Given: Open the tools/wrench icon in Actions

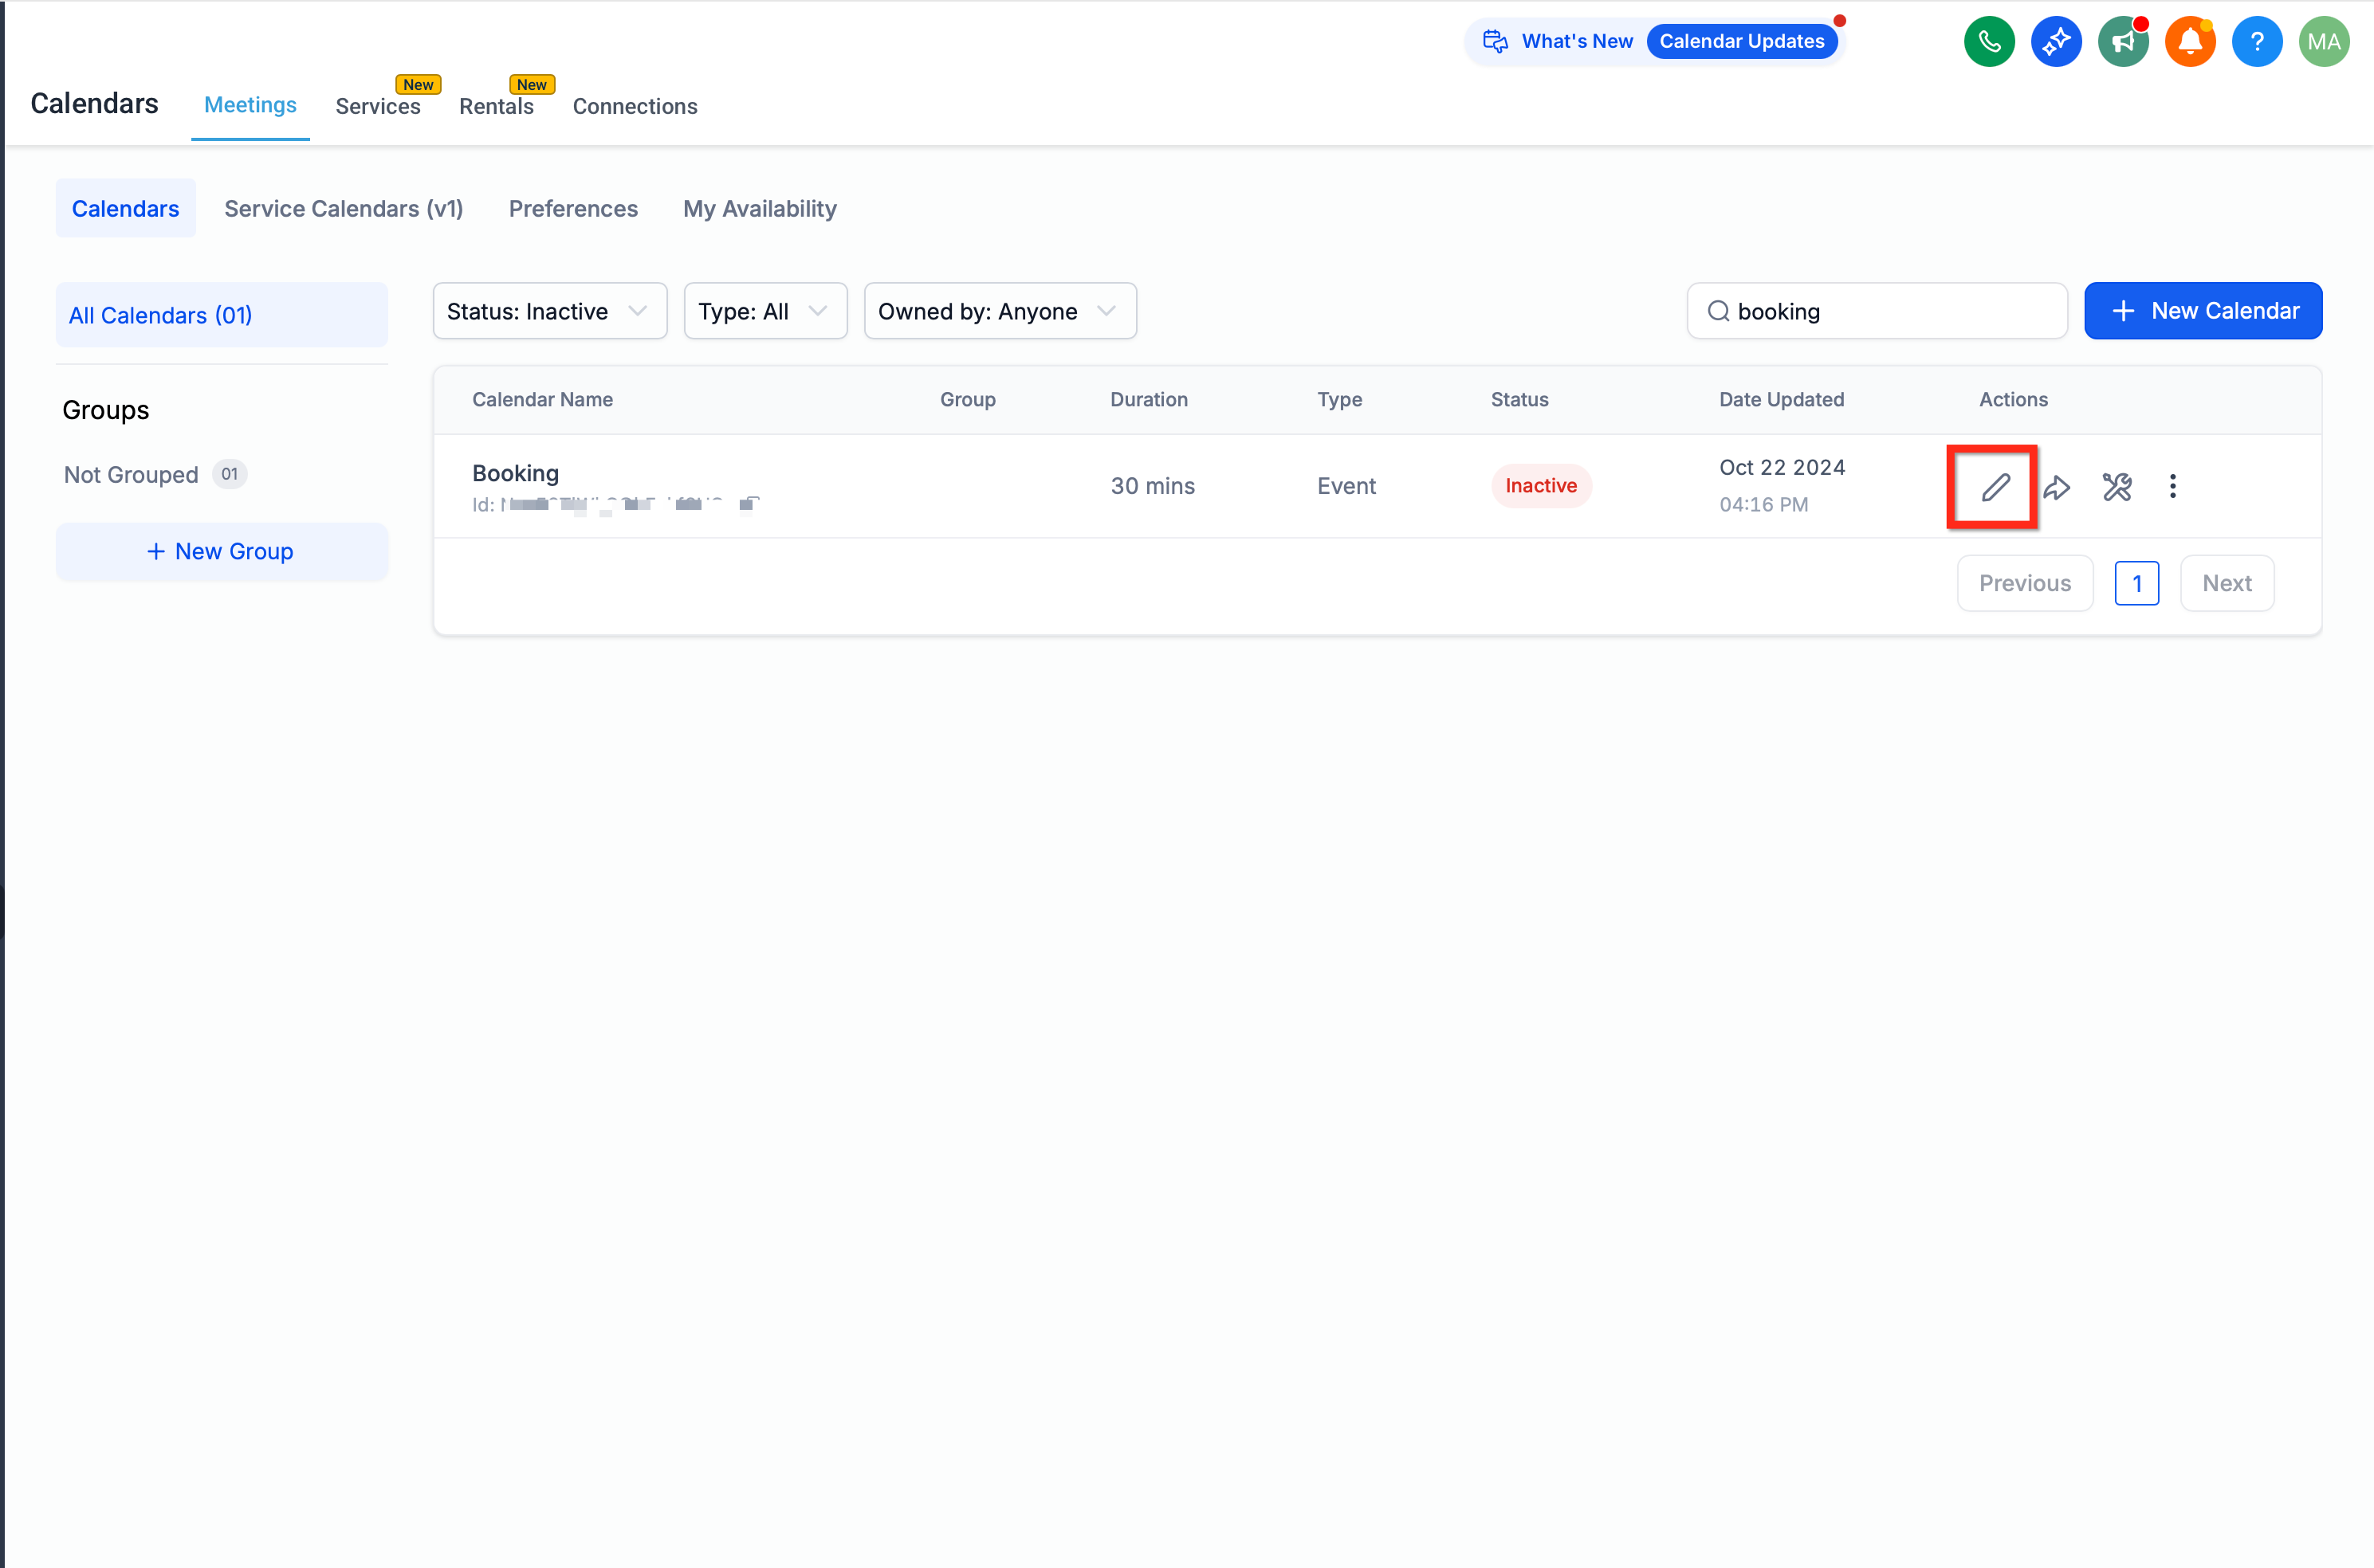Looking at the screenshot, I should tap(2117, 487).
